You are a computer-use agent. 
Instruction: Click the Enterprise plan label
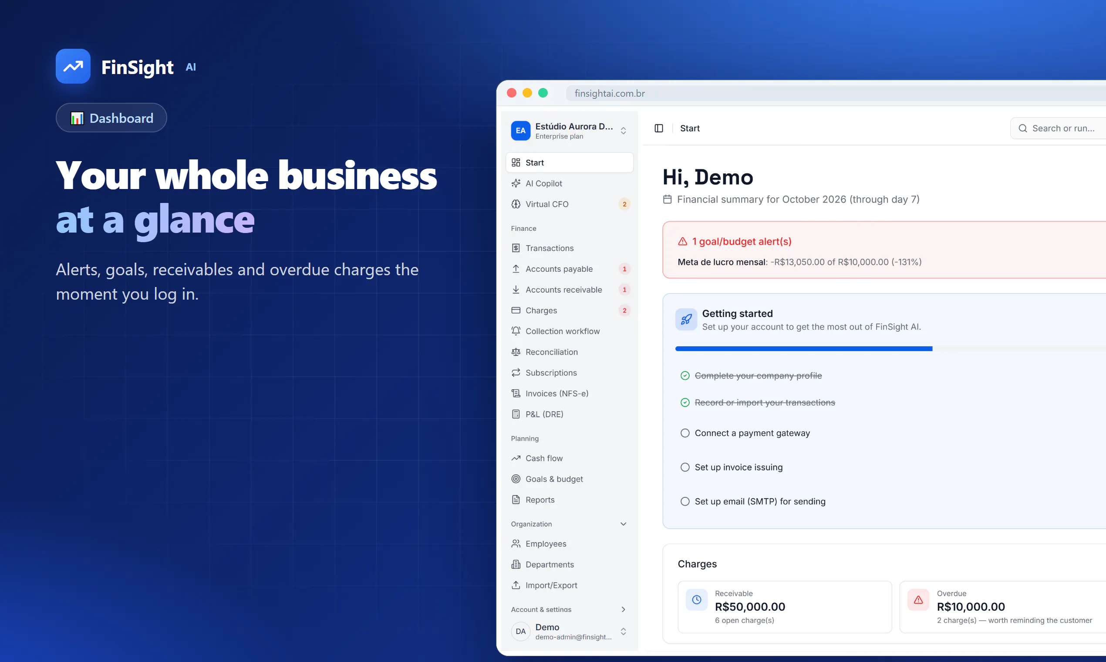pyautogui.click(x=559, y=136)
